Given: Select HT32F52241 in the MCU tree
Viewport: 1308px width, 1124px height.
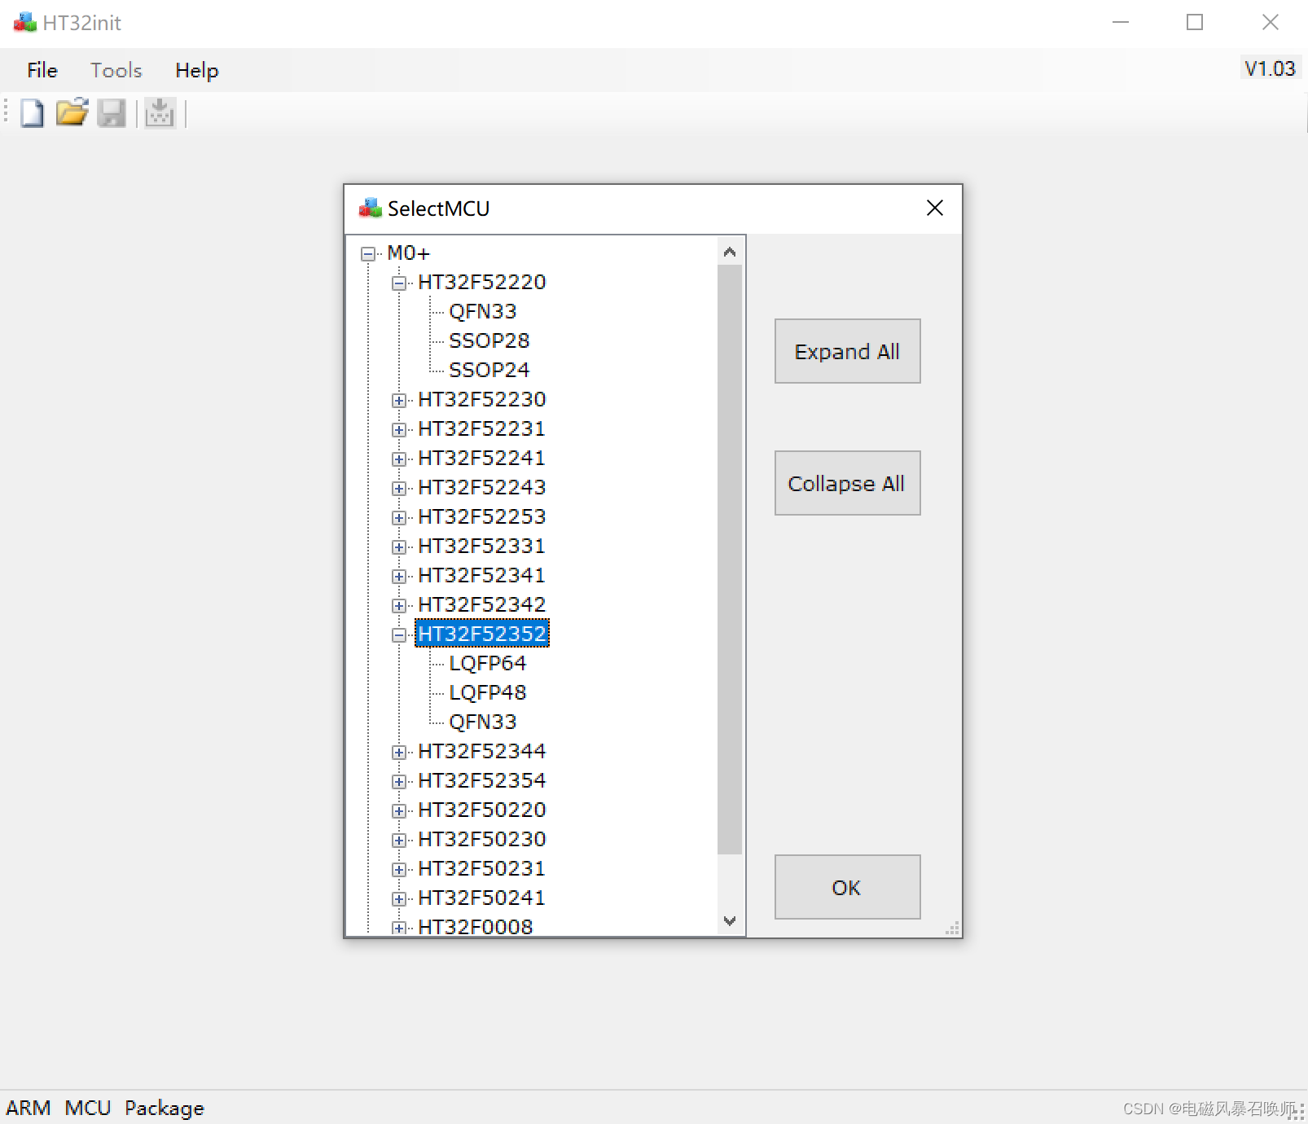Looking at the screenshot, I should coord(482,458).
